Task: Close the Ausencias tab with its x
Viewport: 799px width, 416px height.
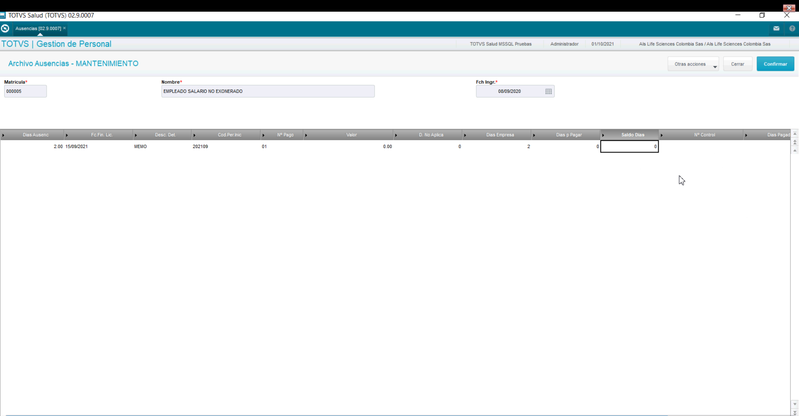Action: [x=65, y=28]
